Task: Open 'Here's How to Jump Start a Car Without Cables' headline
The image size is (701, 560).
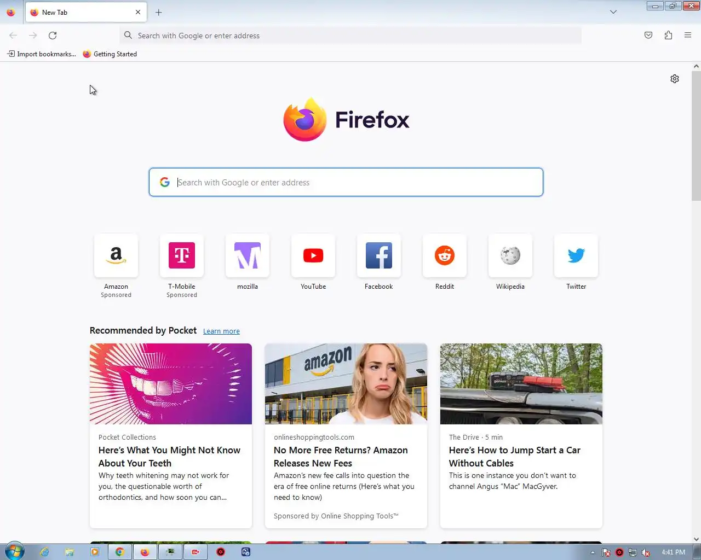Action: click(x=515, y=457)
